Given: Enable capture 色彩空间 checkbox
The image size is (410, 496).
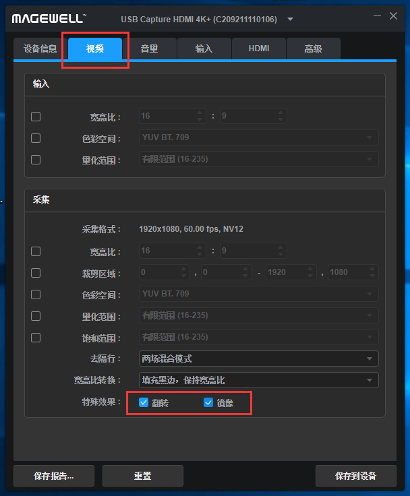Looking at the screenshot, I should pos(36,294).
